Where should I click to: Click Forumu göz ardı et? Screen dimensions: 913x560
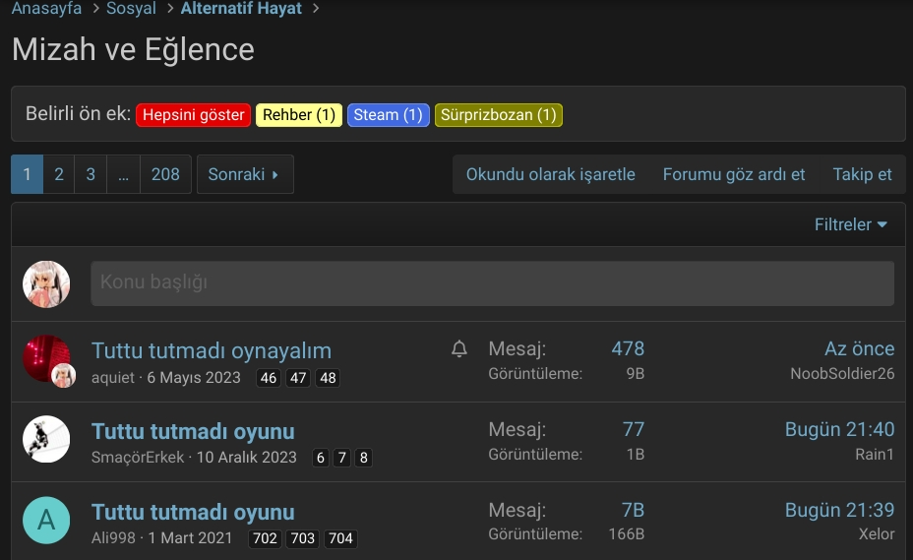(x=734, y=174)
